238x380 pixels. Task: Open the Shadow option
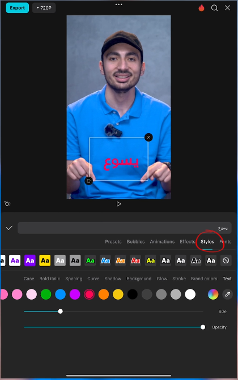coord(113,279)
